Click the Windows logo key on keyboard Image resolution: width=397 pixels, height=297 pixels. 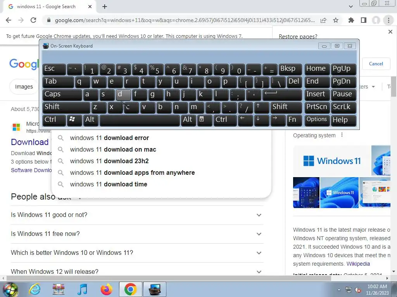click(74, 120)
